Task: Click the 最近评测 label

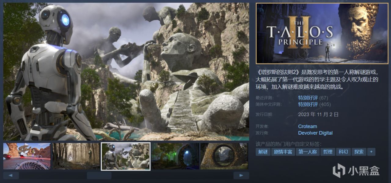Action: tap(265, 98)
